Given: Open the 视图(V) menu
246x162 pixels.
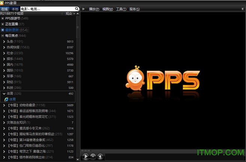Looking at the screenshot, I should (108, 9).
